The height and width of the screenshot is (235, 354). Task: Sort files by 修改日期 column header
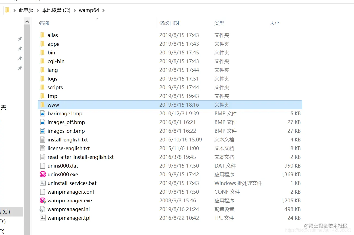[169, 23]
